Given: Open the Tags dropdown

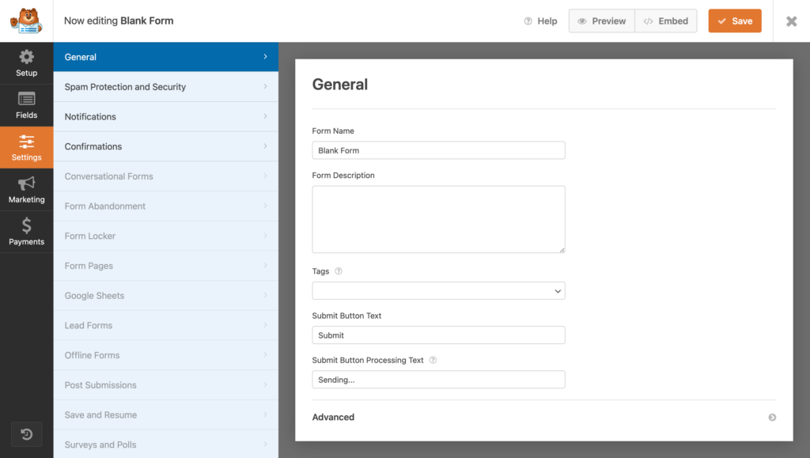Looking at the screenshot, I should pyautogui.click(x=438, y=290).
